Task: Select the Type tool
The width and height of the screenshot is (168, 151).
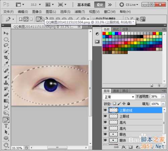Action: point(6,126)
